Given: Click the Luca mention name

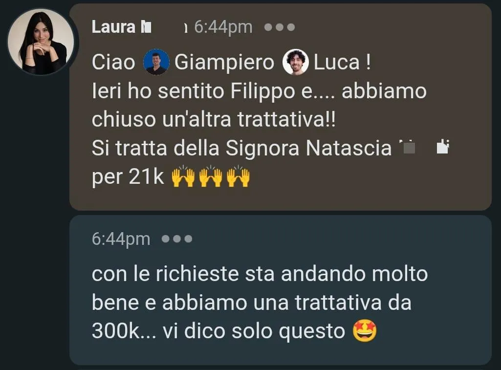Looking at the screenshot, I should 336,62.
